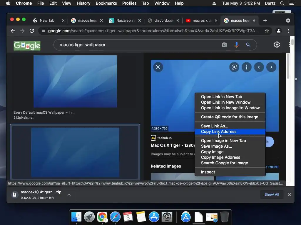This screenshot has width=301, height=225.
Task: Open the Profiles menu
Action: click(129, 3)
